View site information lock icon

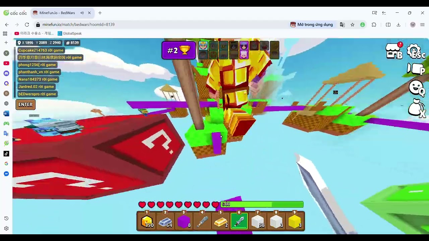38,25
